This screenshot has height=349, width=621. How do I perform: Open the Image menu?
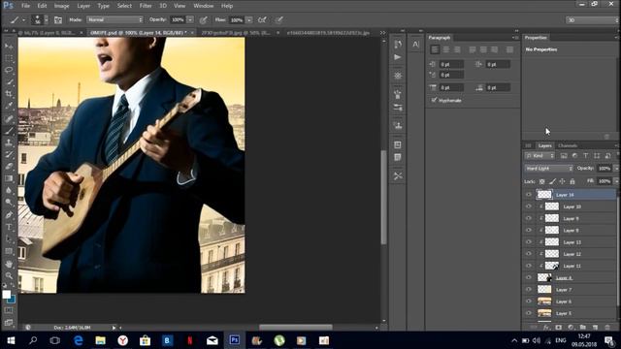pyautogui.click(x=61, y=6)
